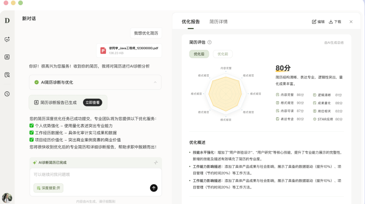The width and height of the screenshot is (365, 204).
Task: Toggle 深度搜索 switch in input box
Action: click(x=48, y=188)
